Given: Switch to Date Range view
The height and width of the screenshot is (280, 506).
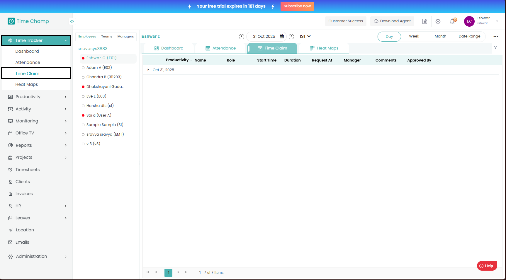Looking at the screenshot, I should click(x=469, y=36).
